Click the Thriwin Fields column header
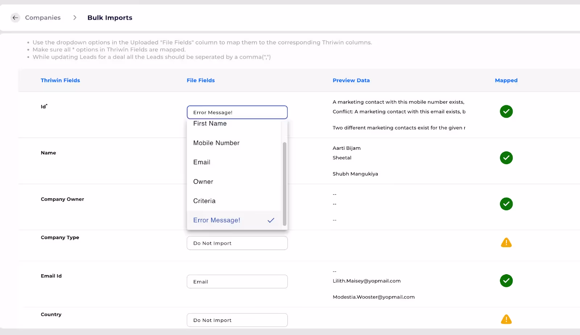 pyautogui.click(x=60, y=80)
